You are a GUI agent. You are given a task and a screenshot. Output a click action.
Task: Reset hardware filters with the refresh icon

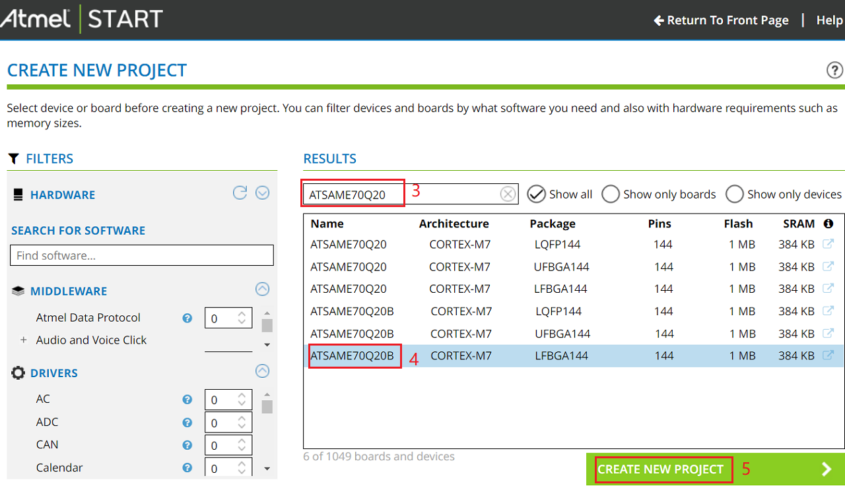click(240, 193)
